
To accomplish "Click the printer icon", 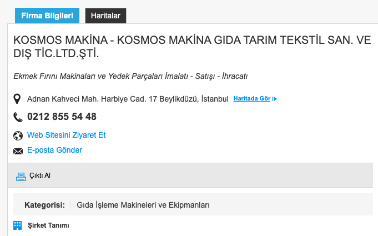I will click(21, 175).
